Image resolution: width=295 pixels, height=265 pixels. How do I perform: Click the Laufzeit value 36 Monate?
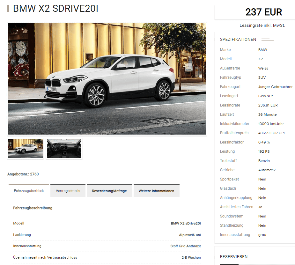[x=267, y=114]
